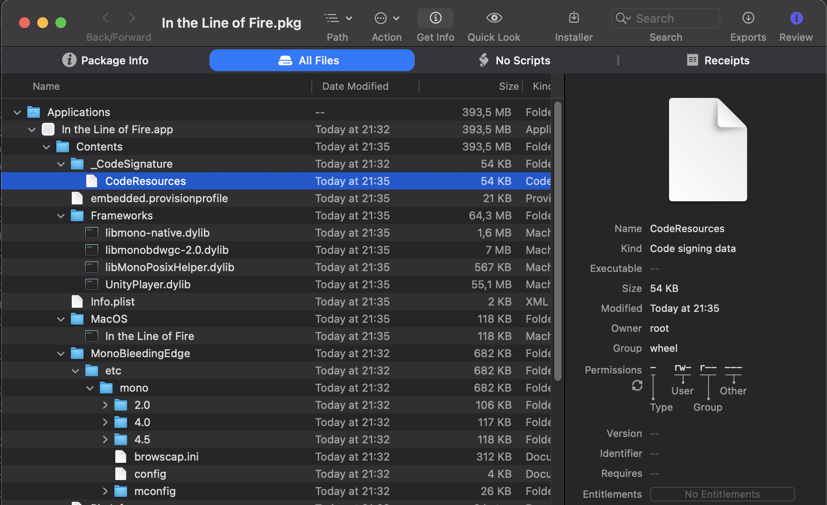Open the Exports download icon
Image resolution: width=827 pixels, height=505 pixels.
point(748,18)
